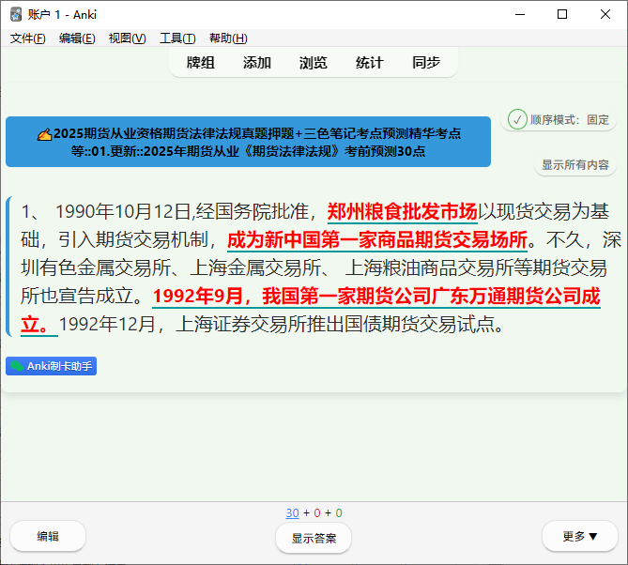This screenshot has height=565, width=628.
Task: Toggle the 顺序模式: 固定 mode button
Action: pos(558,119)
